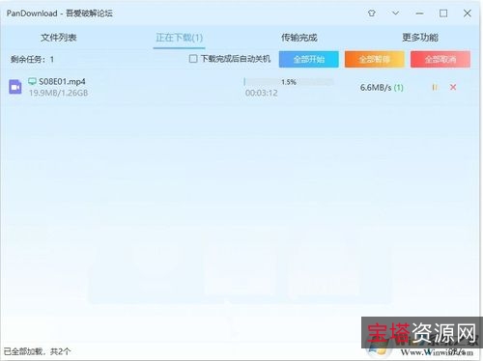Maximize the PanDownload window
483x361 pixels.
click(443, 14)
